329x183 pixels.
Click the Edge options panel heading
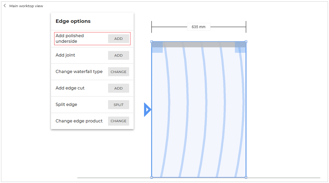[x=73, y=21]
